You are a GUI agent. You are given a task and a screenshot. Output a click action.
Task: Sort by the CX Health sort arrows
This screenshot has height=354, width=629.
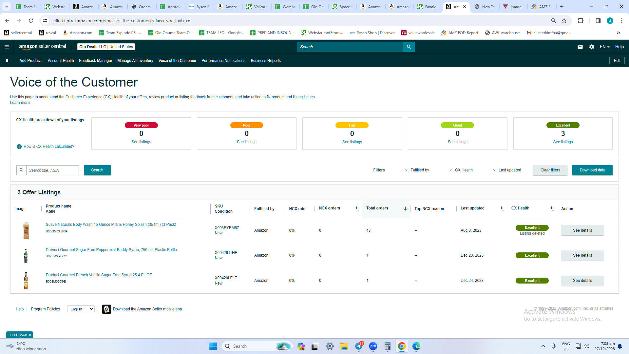pos(552,208)
